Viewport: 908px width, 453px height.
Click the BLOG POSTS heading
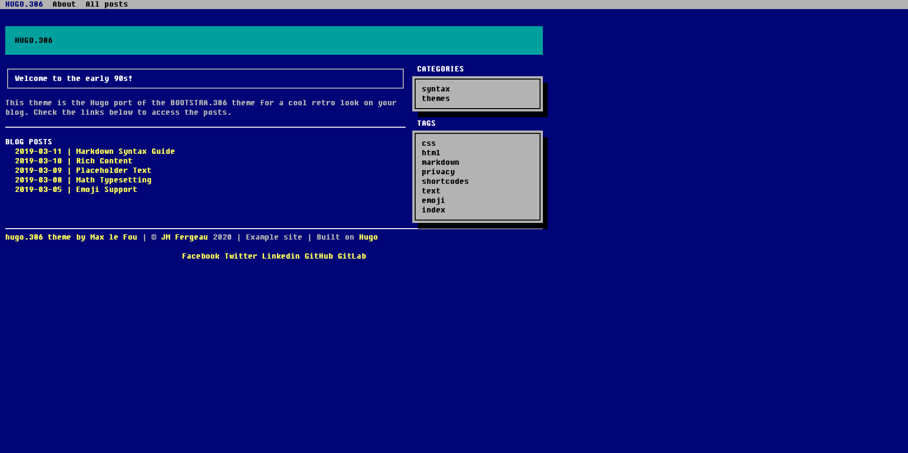tap(29, 142)
